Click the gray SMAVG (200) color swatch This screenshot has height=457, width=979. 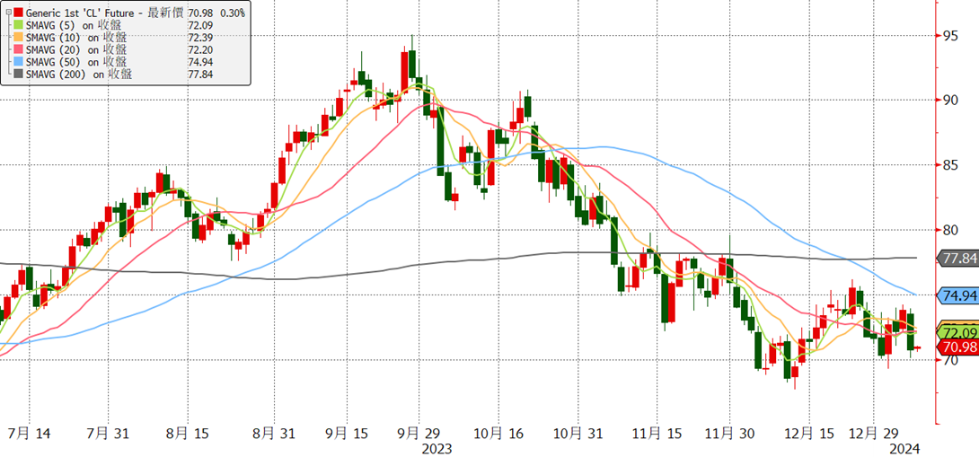18,75
